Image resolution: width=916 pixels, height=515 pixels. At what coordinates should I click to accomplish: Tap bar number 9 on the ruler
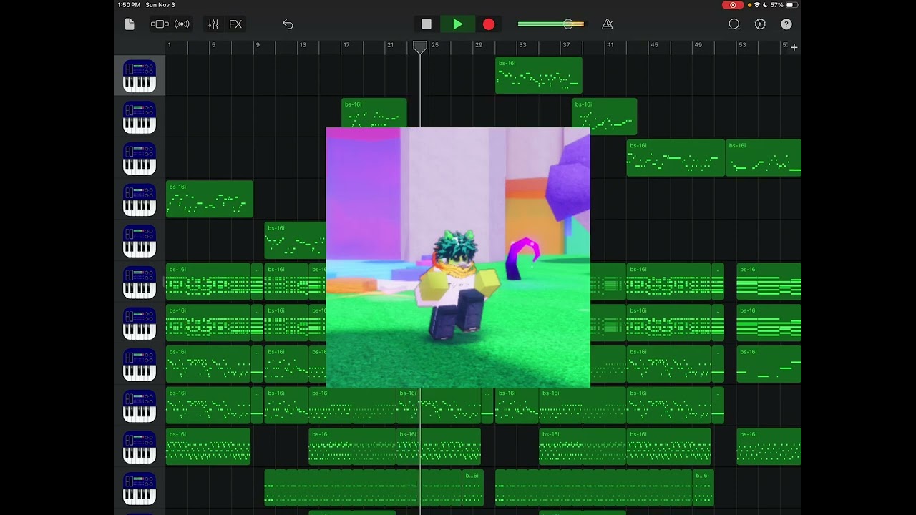[258, 45]
